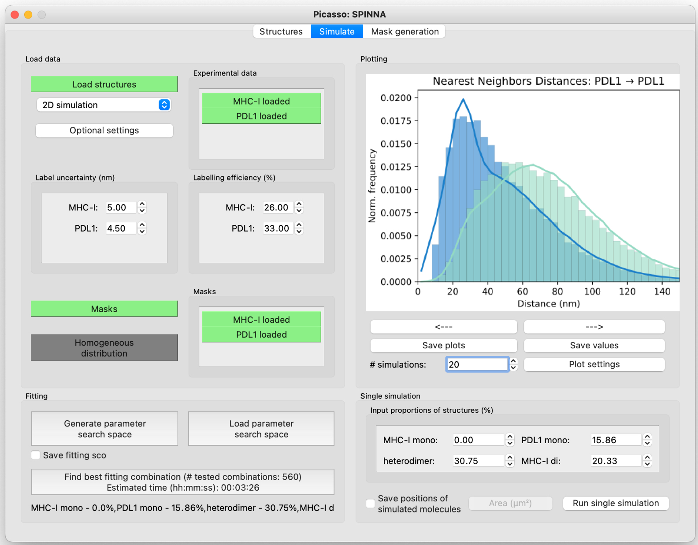The height and width of the screenshot is (545, 698).
Task: Click next plot arrow button
Action: [x=594, y=327]
